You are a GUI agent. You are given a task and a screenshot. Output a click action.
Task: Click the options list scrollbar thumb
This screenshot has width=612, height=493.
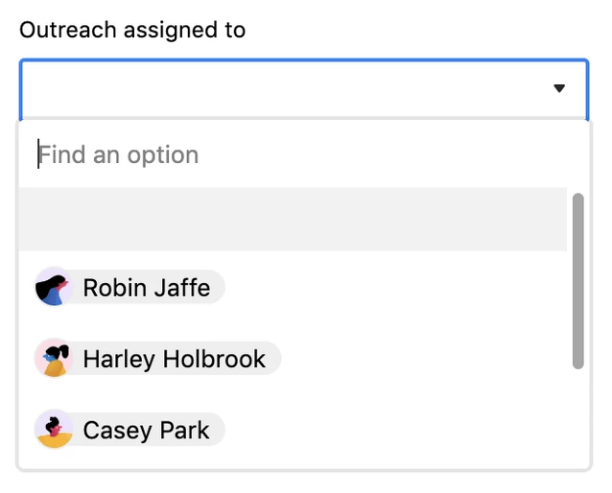[578, 281]
